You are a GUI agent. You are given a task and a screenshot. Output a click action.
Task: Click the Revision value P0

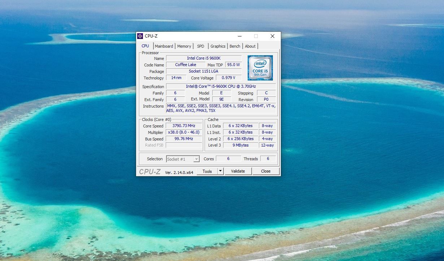click(x=266, y=100)
